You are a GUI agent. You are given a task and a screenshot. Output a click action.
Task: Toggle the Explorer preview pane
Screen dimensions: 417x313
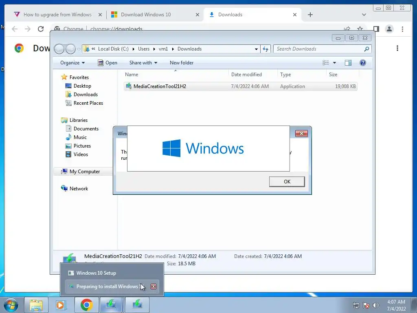tap(348, 63)
